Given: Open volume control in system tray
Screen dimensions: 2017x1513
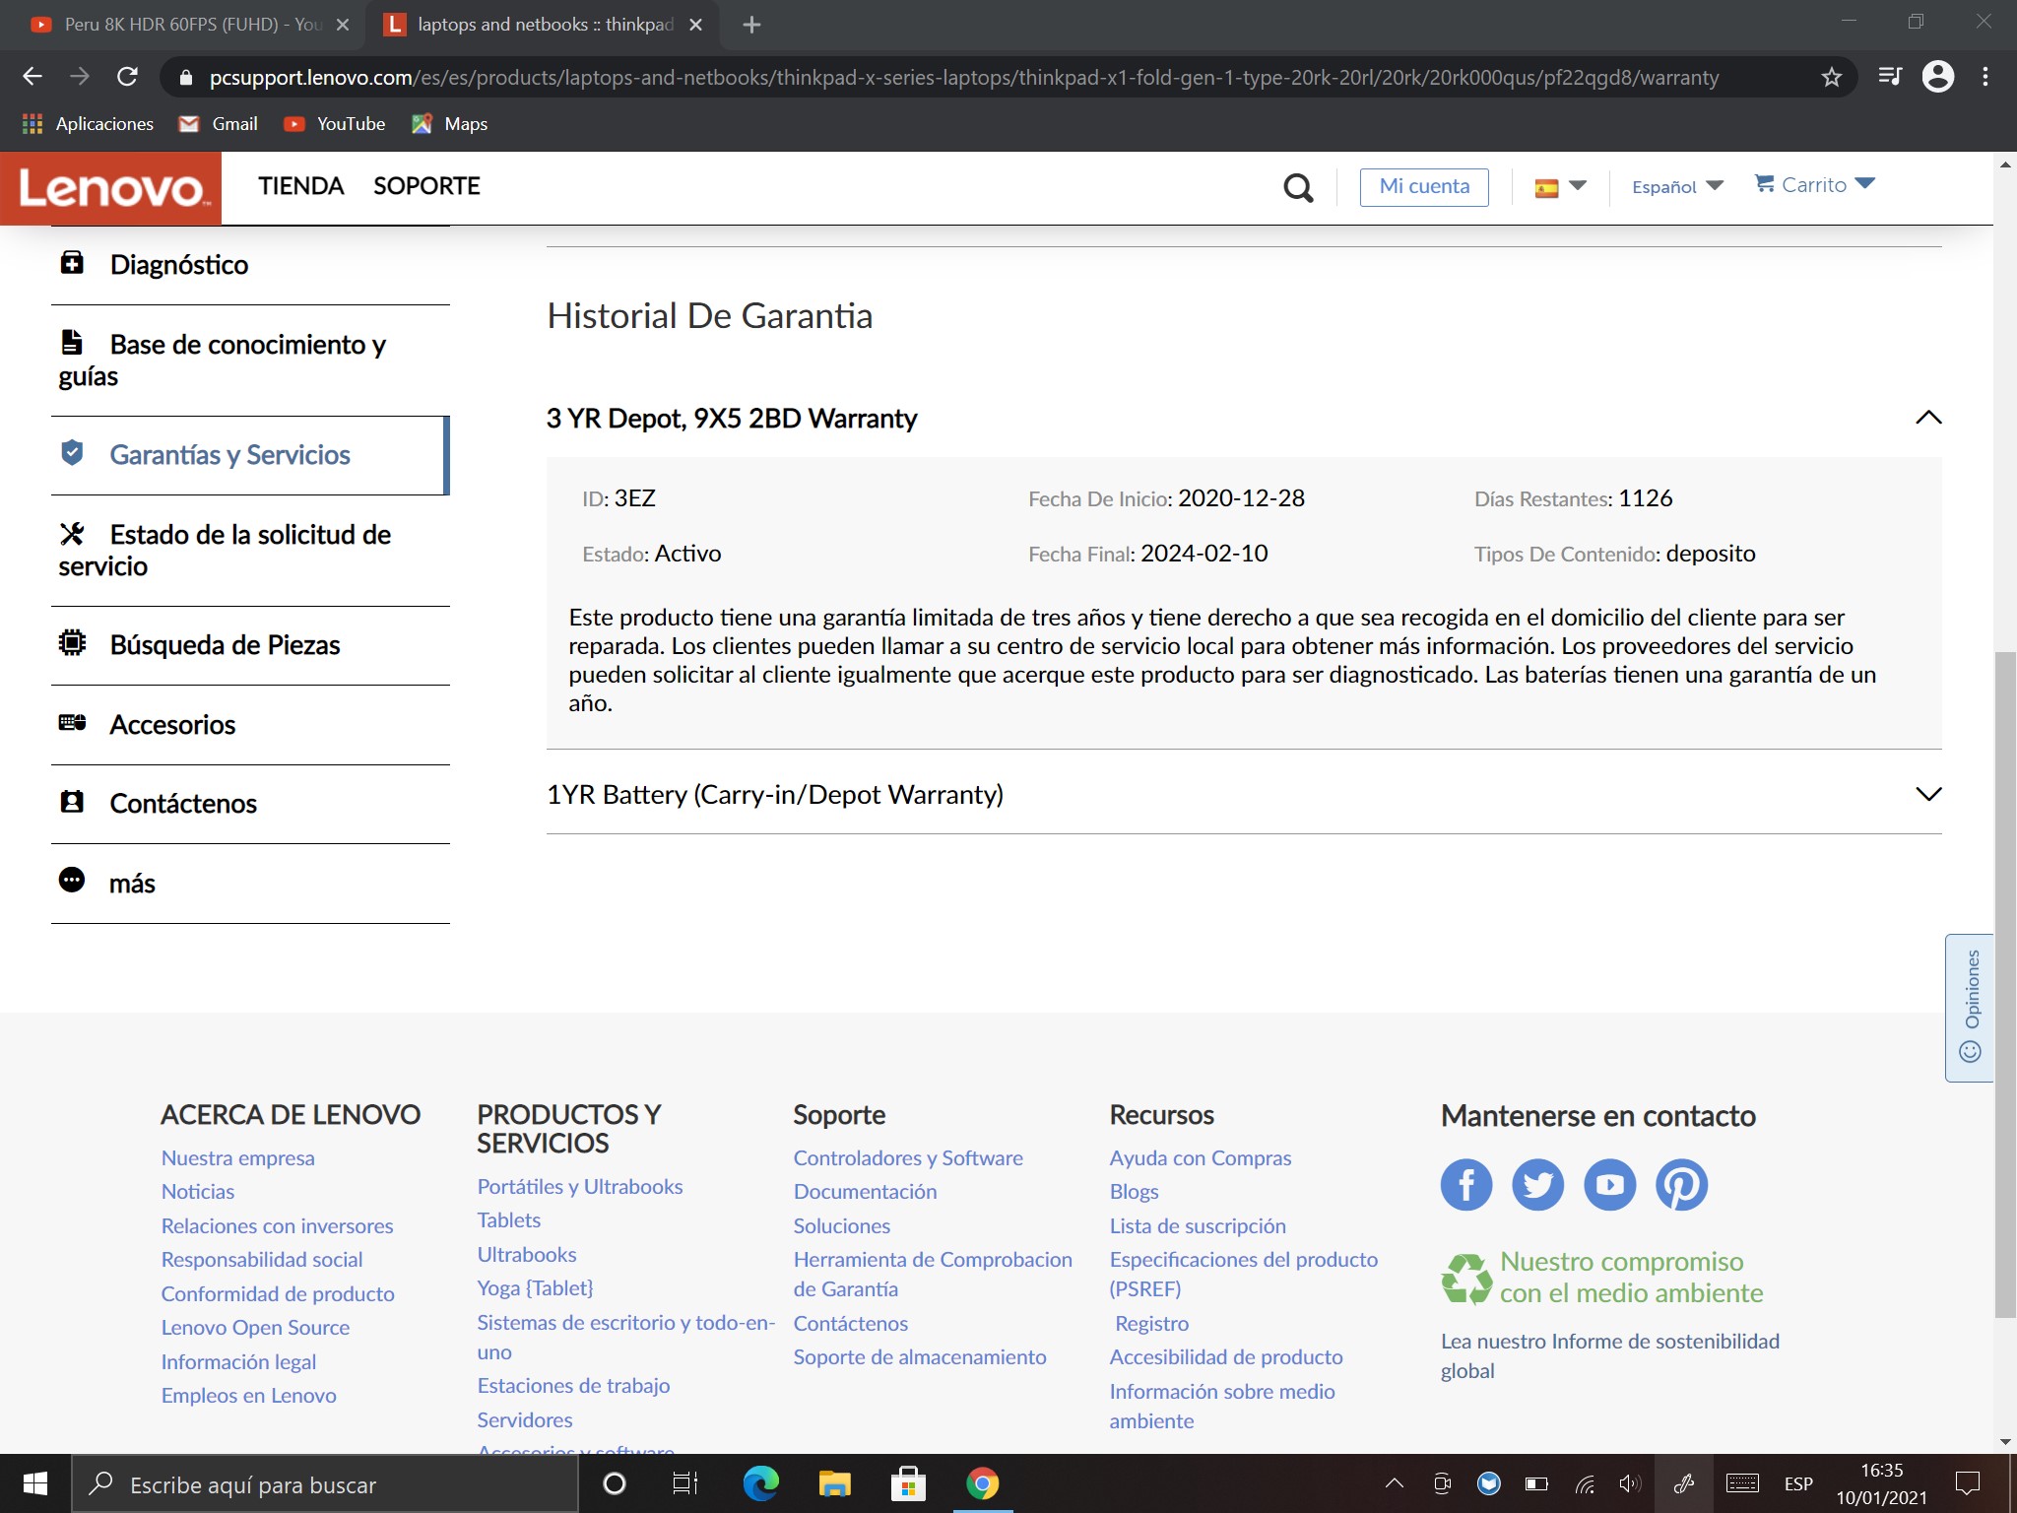Looking at the screenshot, I should 1631,1484.
